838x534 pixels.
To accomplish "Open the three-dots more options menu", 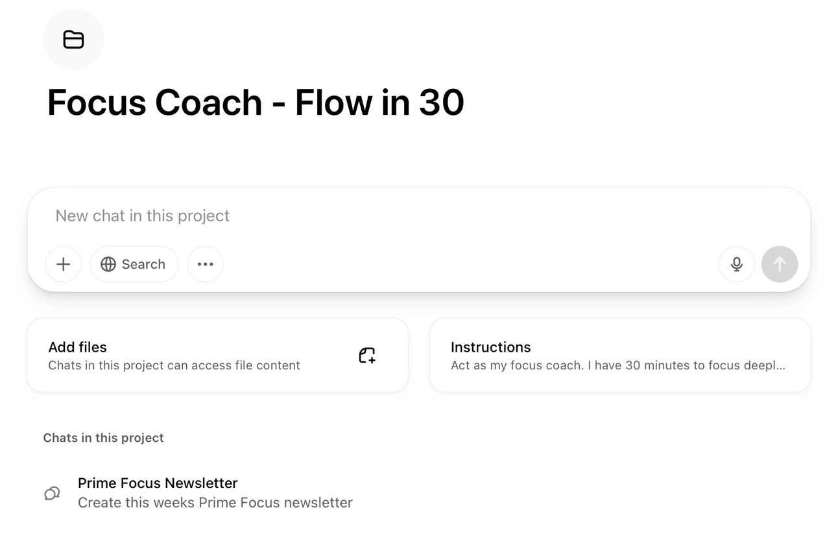I will tap(206, 264).
